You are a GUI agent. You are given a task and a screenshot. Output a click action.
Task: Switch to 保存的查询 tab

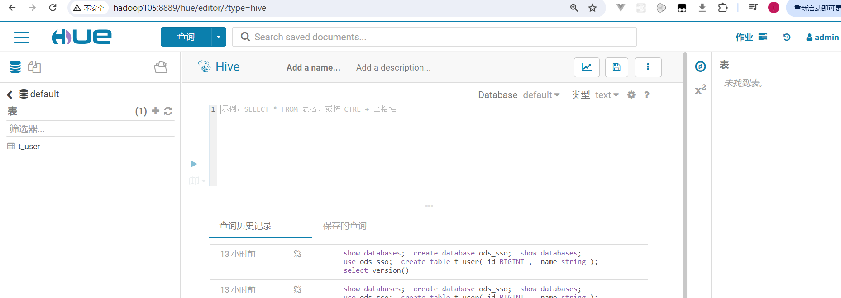(x=344, y=226)
